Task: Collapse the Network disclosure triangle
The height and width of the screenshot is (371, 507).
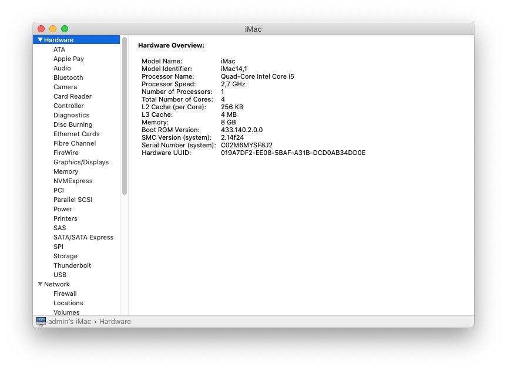Action: [x=40, y=284]
